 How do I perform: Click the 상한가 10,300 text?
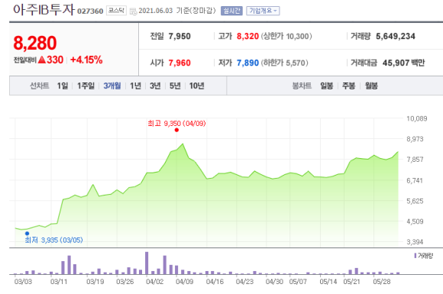pos(286,36)
